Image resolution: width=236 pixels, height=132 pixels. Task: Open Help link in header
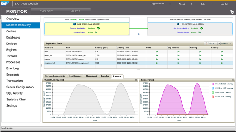pos(202,4)
